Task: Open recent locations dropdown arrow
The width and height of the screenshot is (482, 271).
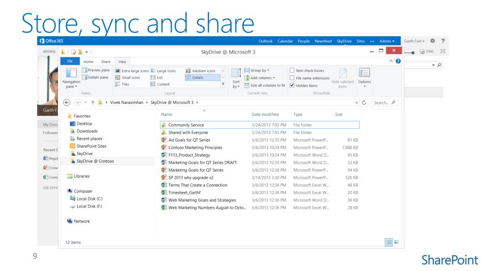Action: point(86,103)
